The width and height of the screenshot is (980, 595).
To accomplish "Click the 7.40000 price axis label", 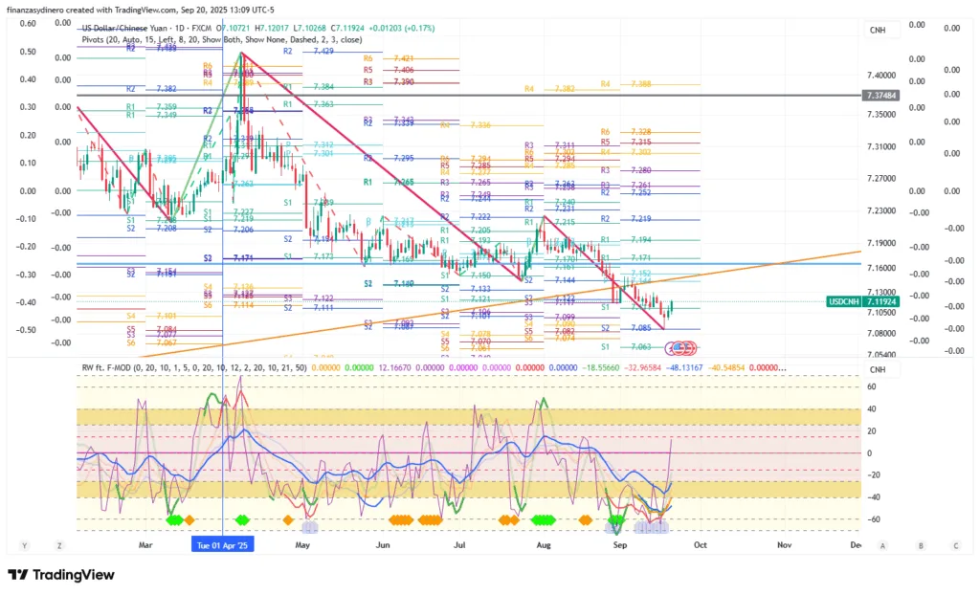I will tap(881, 75).
